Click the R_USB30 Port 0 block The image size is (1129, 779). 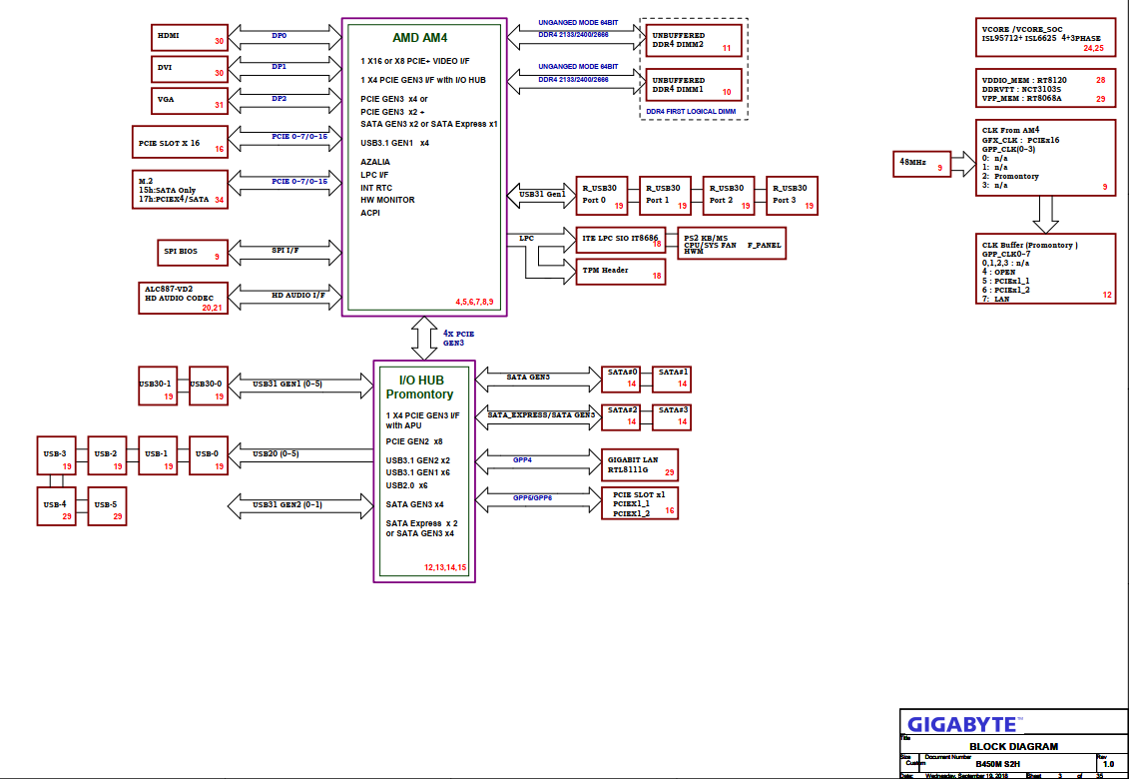click(602, 196)
